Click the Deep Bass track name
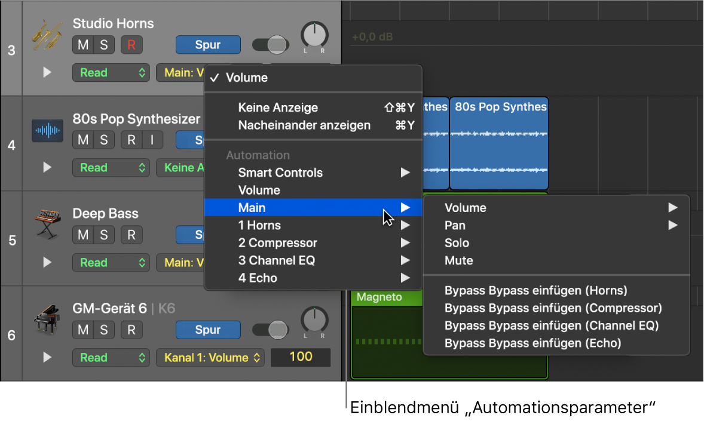The height and width of the screenshot is (421, 704). [106, 214]
